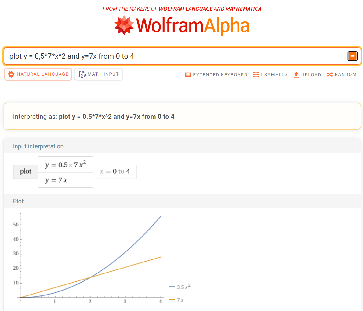The image size is (363, 311).
Task: Click the 'x = 0 to 4' range cell
Action: tap(115, 172)
